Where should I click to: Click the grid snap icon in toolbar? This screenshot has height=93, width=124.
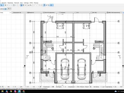5,5
